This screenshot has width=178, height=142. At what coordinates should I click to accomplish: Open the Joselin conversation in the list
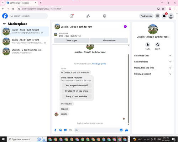25,31
